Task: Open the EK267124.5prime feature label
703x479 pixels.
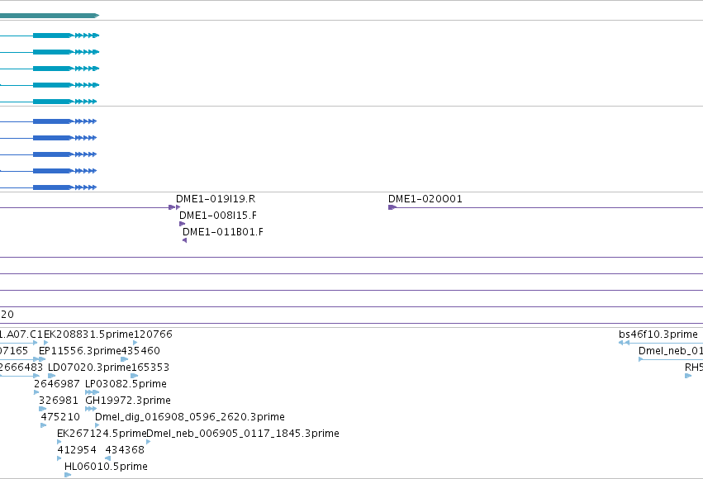Action: tap(102, 434)
